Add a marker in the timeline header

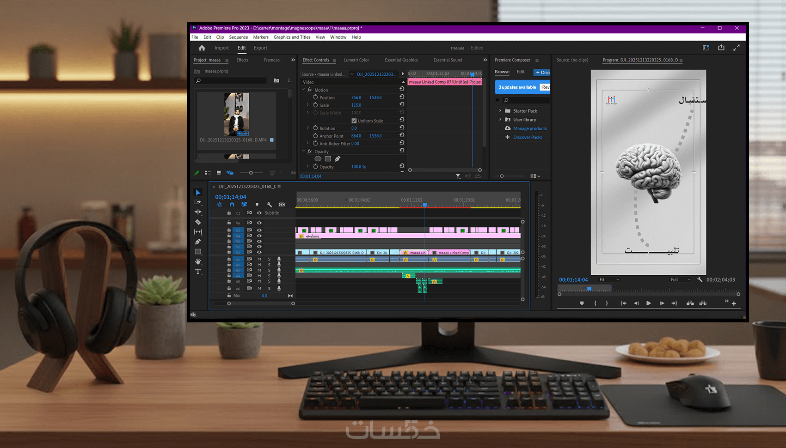(x=257, y=205)
